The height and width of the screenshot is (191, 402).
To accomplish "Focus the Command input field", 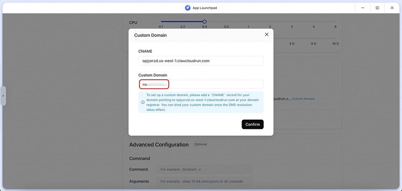I will pos(204,169).
